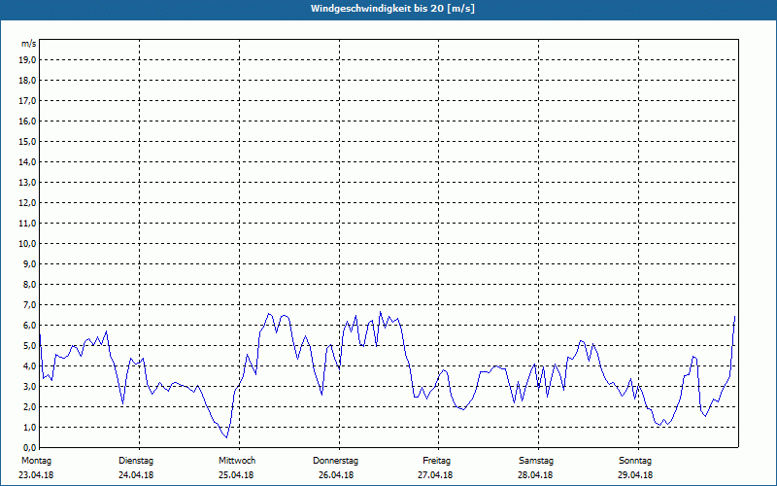Select the 1,0 y-axis label
This screenshot has width=777, height=486.
pos(29,427)
